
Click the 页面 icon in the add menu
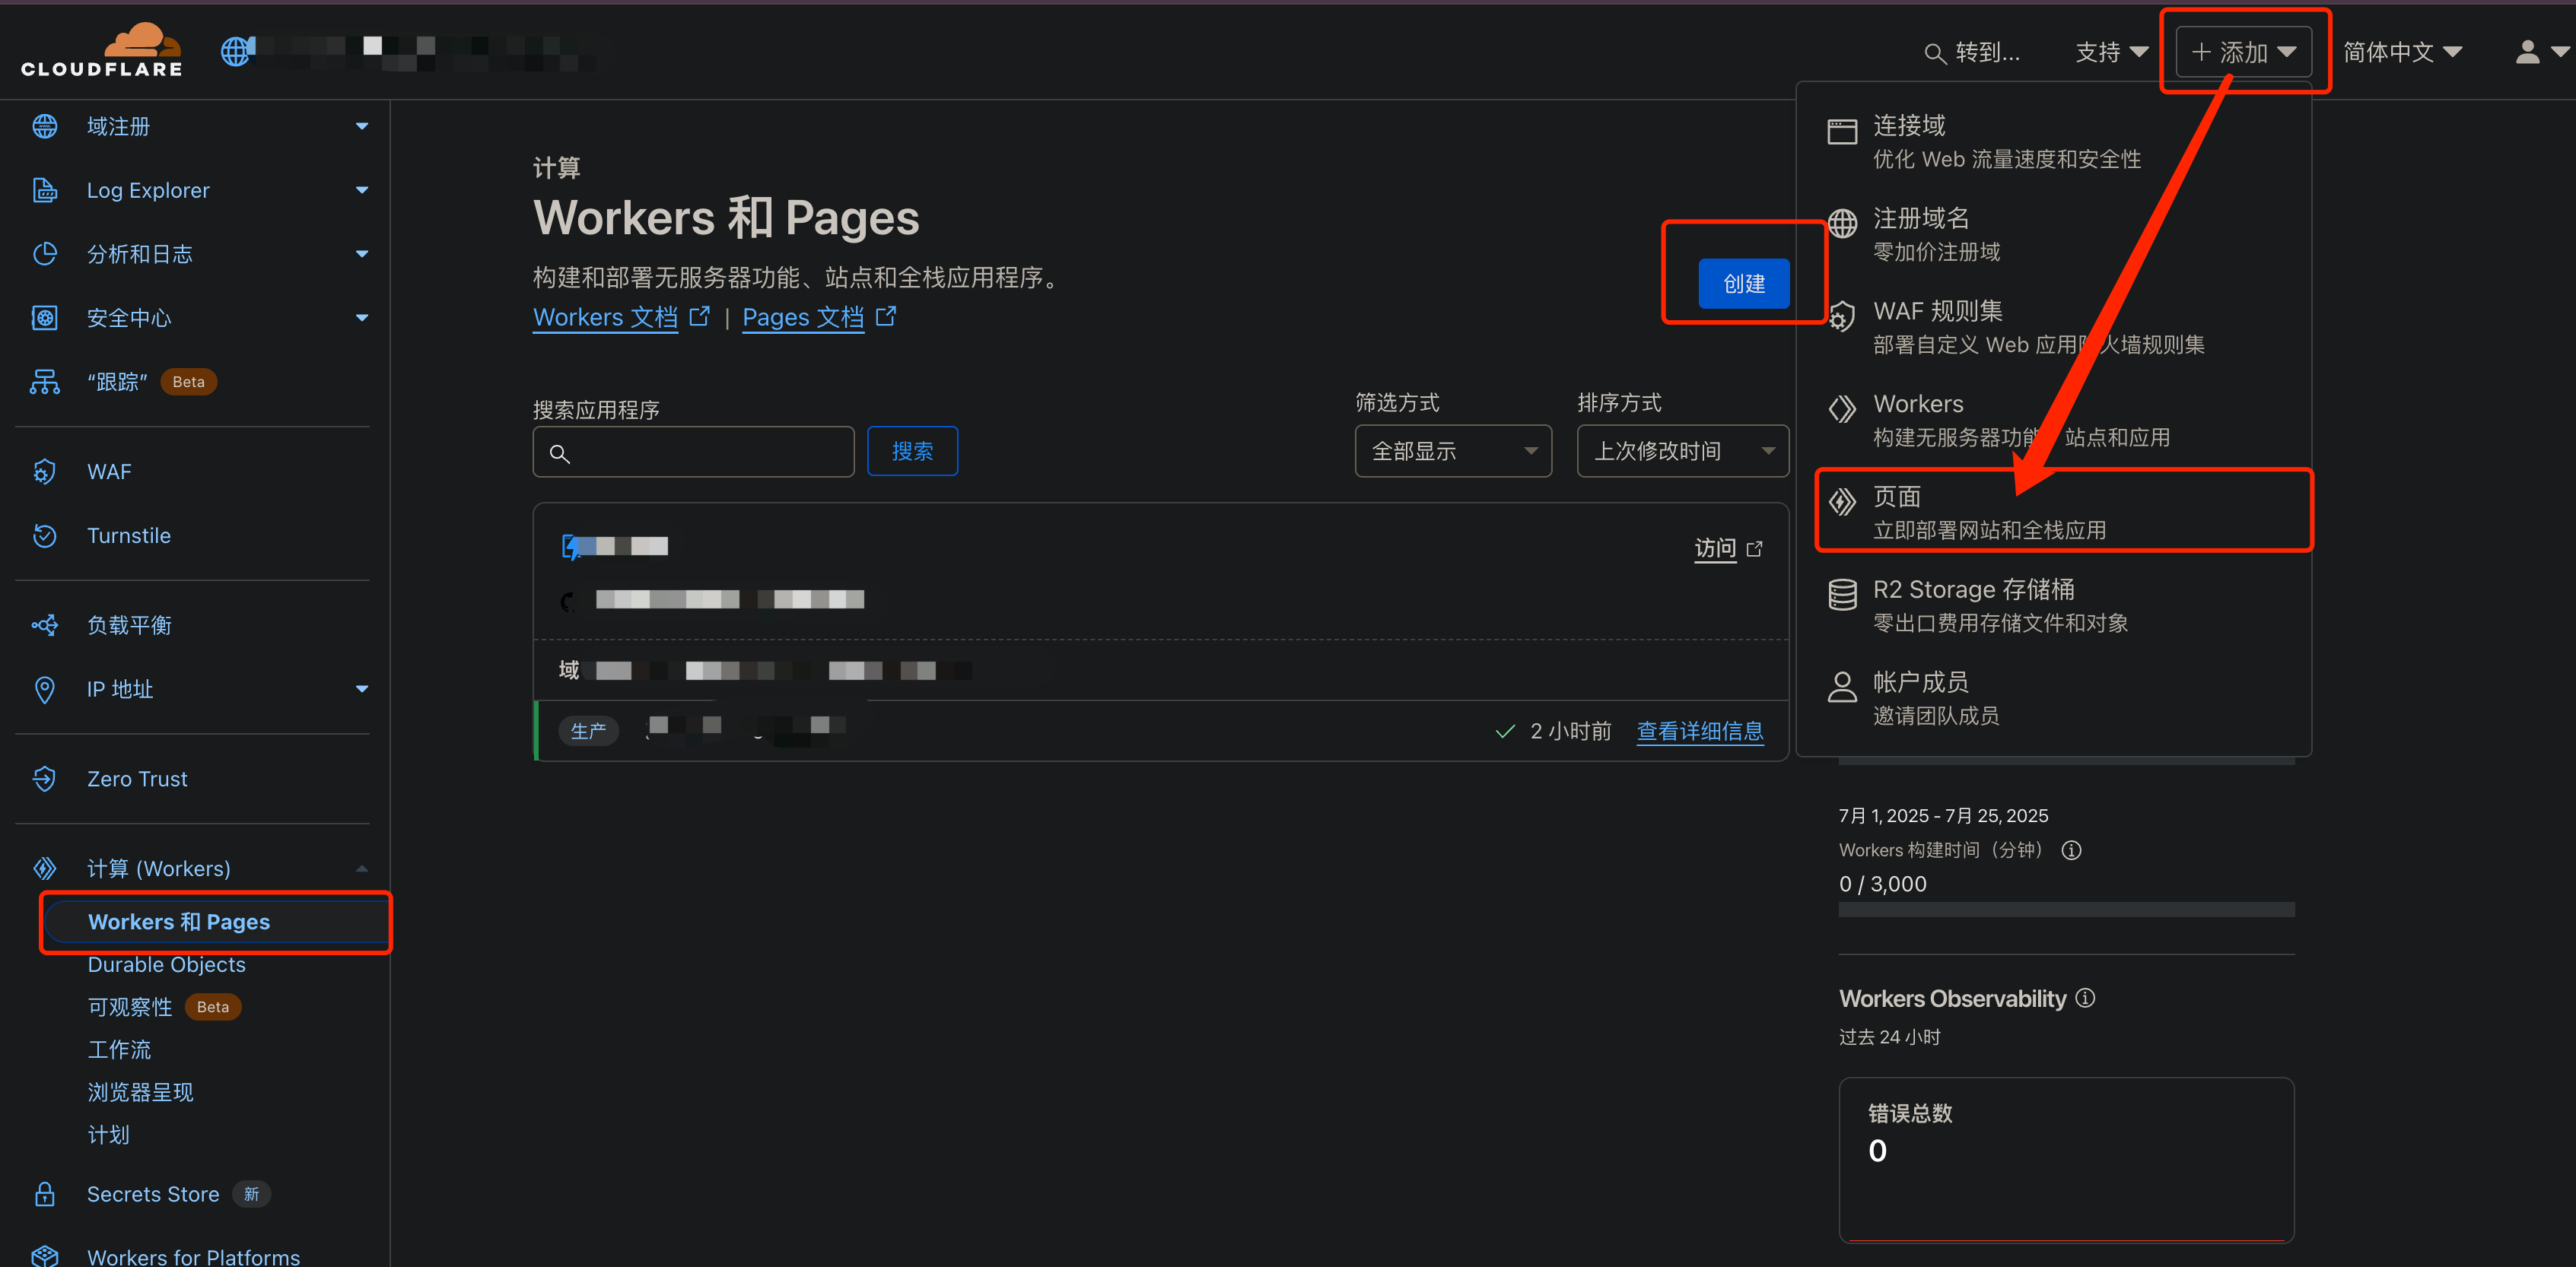click(x=1842, y=502)
